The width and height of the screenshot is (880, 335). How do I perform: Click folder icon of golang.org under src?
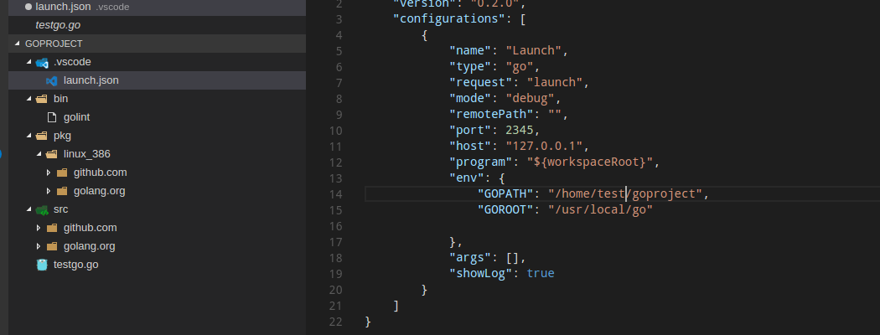pyautogui.click(x=52, y=246)
